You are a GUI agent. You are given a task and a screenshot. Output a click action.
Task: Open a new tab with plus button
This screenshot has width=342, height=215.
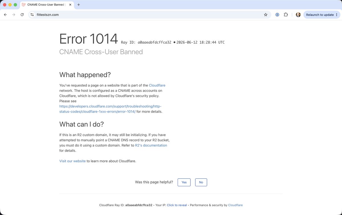click(79, 5)
